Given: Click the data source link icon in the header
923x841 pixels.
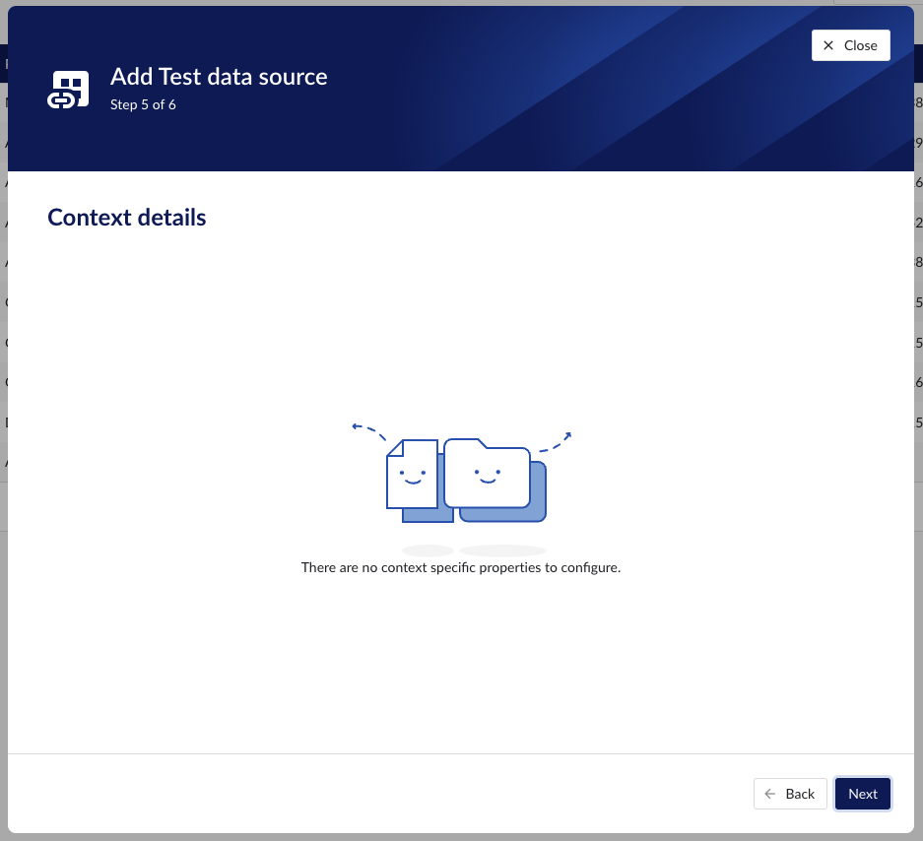Looking at the screenshot, I should pos(67,88).
